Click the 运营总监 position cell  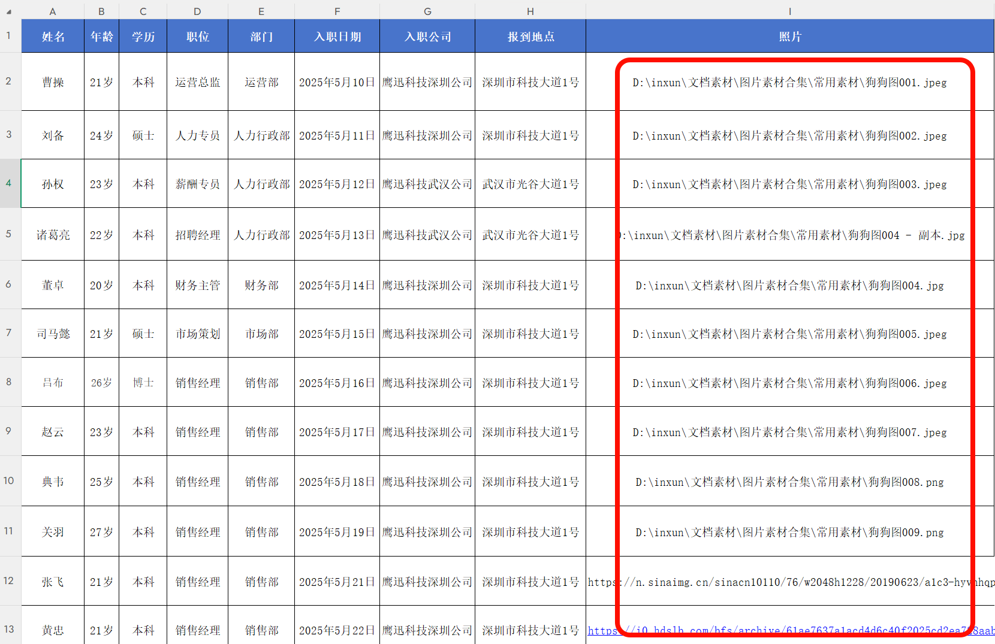point(198,83)
